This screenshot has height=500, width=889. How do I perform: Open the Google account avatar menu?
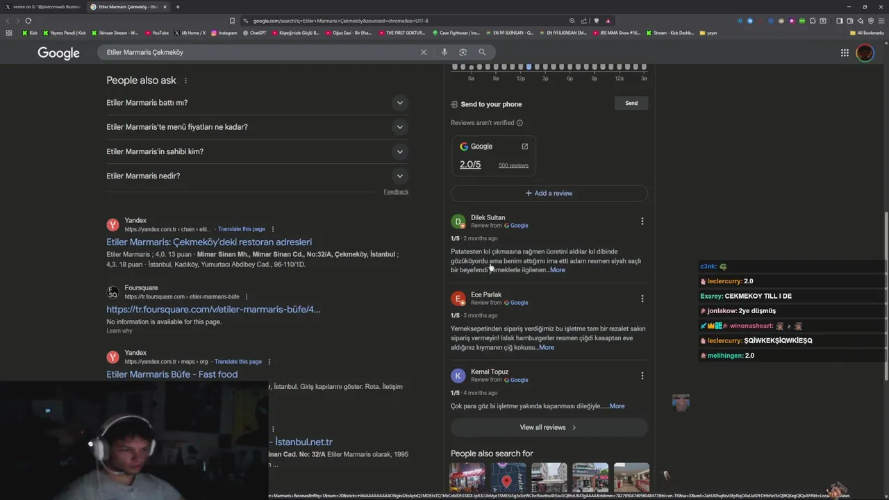(865, 53)
